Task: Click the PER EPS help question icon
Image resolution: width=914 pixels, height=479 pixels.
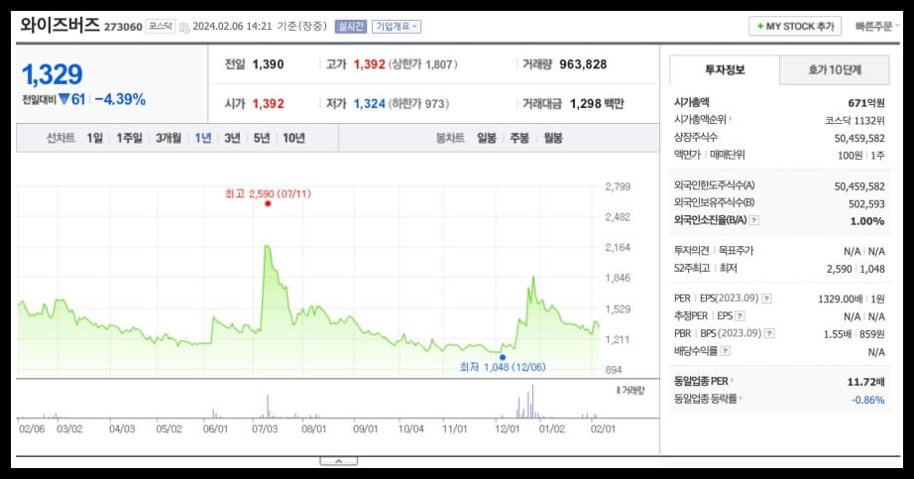Action: [x=766, y=299]
